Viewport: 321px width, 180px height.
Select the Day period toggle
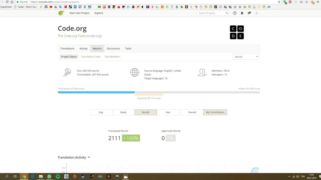click(101, 112)
